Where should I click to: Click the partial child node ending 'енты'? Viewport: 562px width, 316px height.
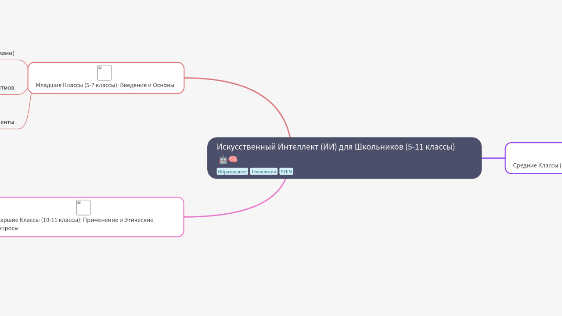7,122
